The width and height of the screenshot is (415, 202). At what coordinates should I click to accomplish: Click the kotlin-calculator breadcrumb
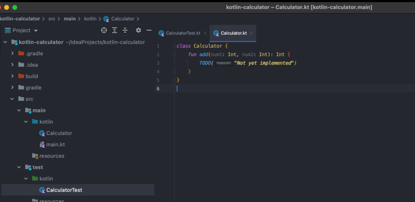[20, 19]
